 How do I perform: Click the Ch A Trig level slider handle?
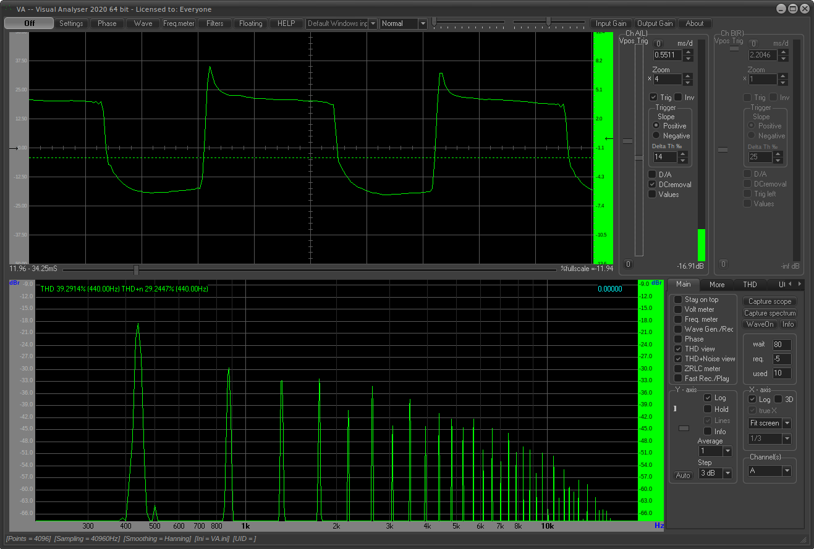[639, 157]
